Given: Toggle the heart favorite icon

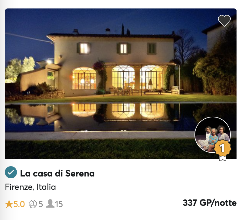Looking at the screenshot, I should pyautogui.click(x=224, y=21).
